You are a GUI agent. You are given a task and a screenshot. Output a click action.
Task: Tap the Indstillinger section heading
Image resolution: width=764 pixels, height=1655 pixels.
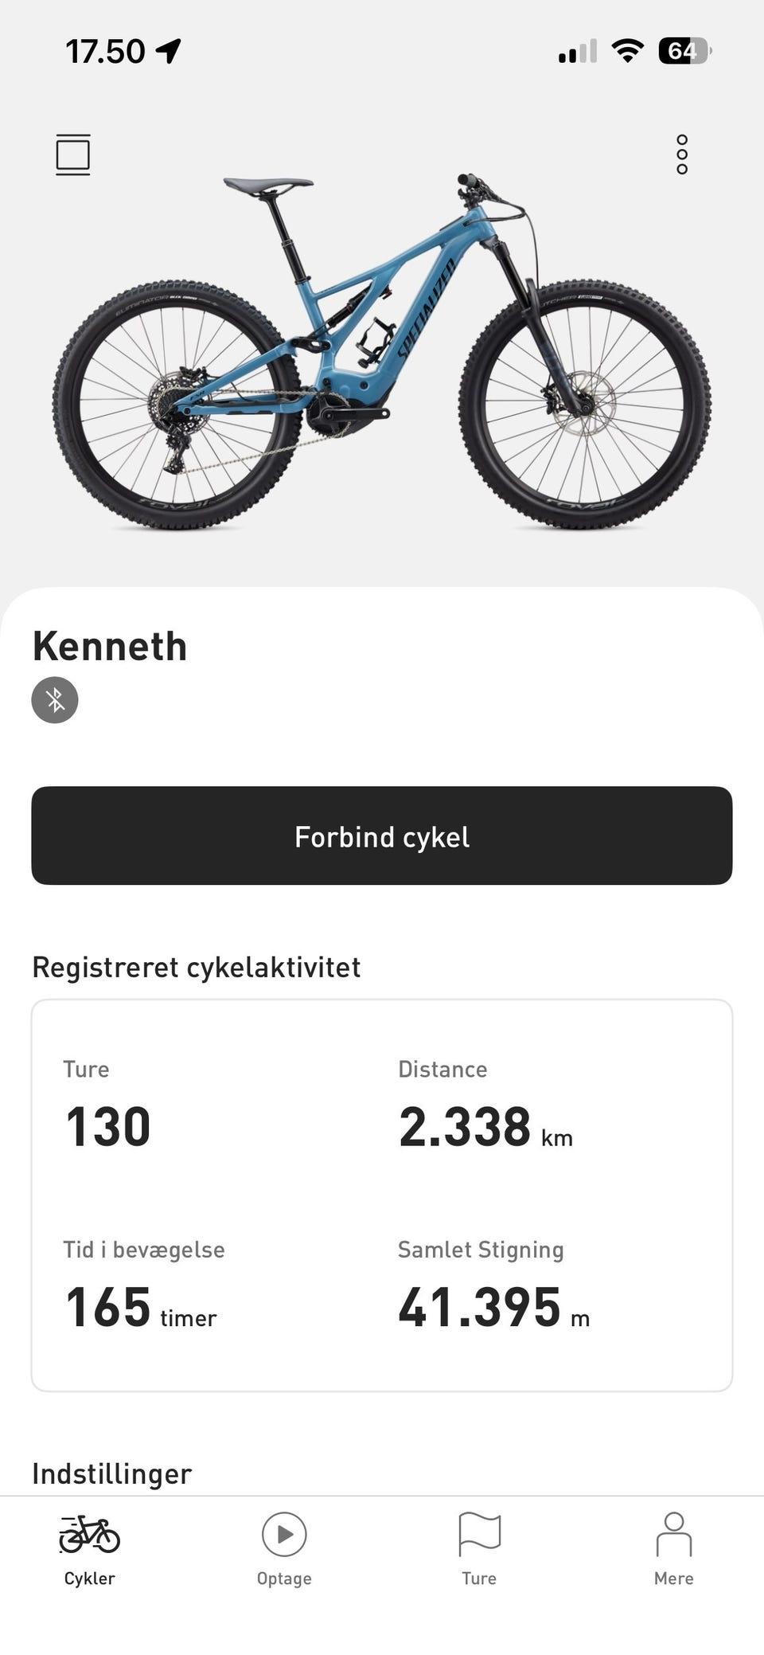[112, 1473]
